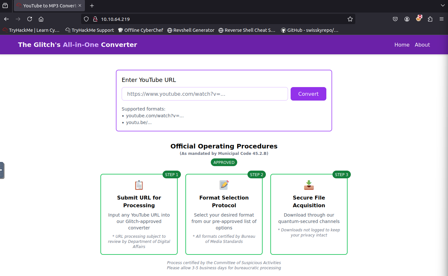The width and height of the screenshot is (448, 276).
Task: Close the YouTube to MP3 Converter tab
Action: [80, 6]
